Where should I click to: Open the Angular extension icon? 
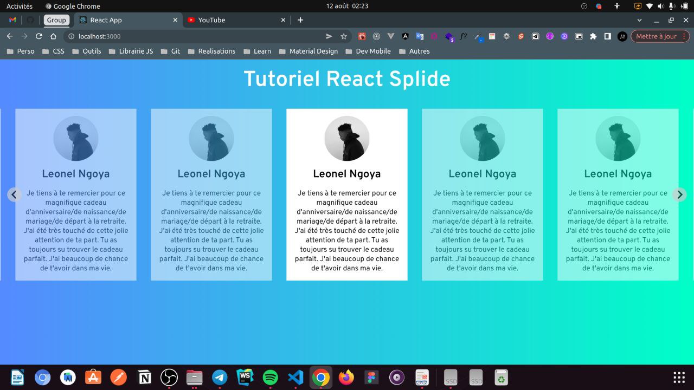pyautogui.click(x=405, y=36)
